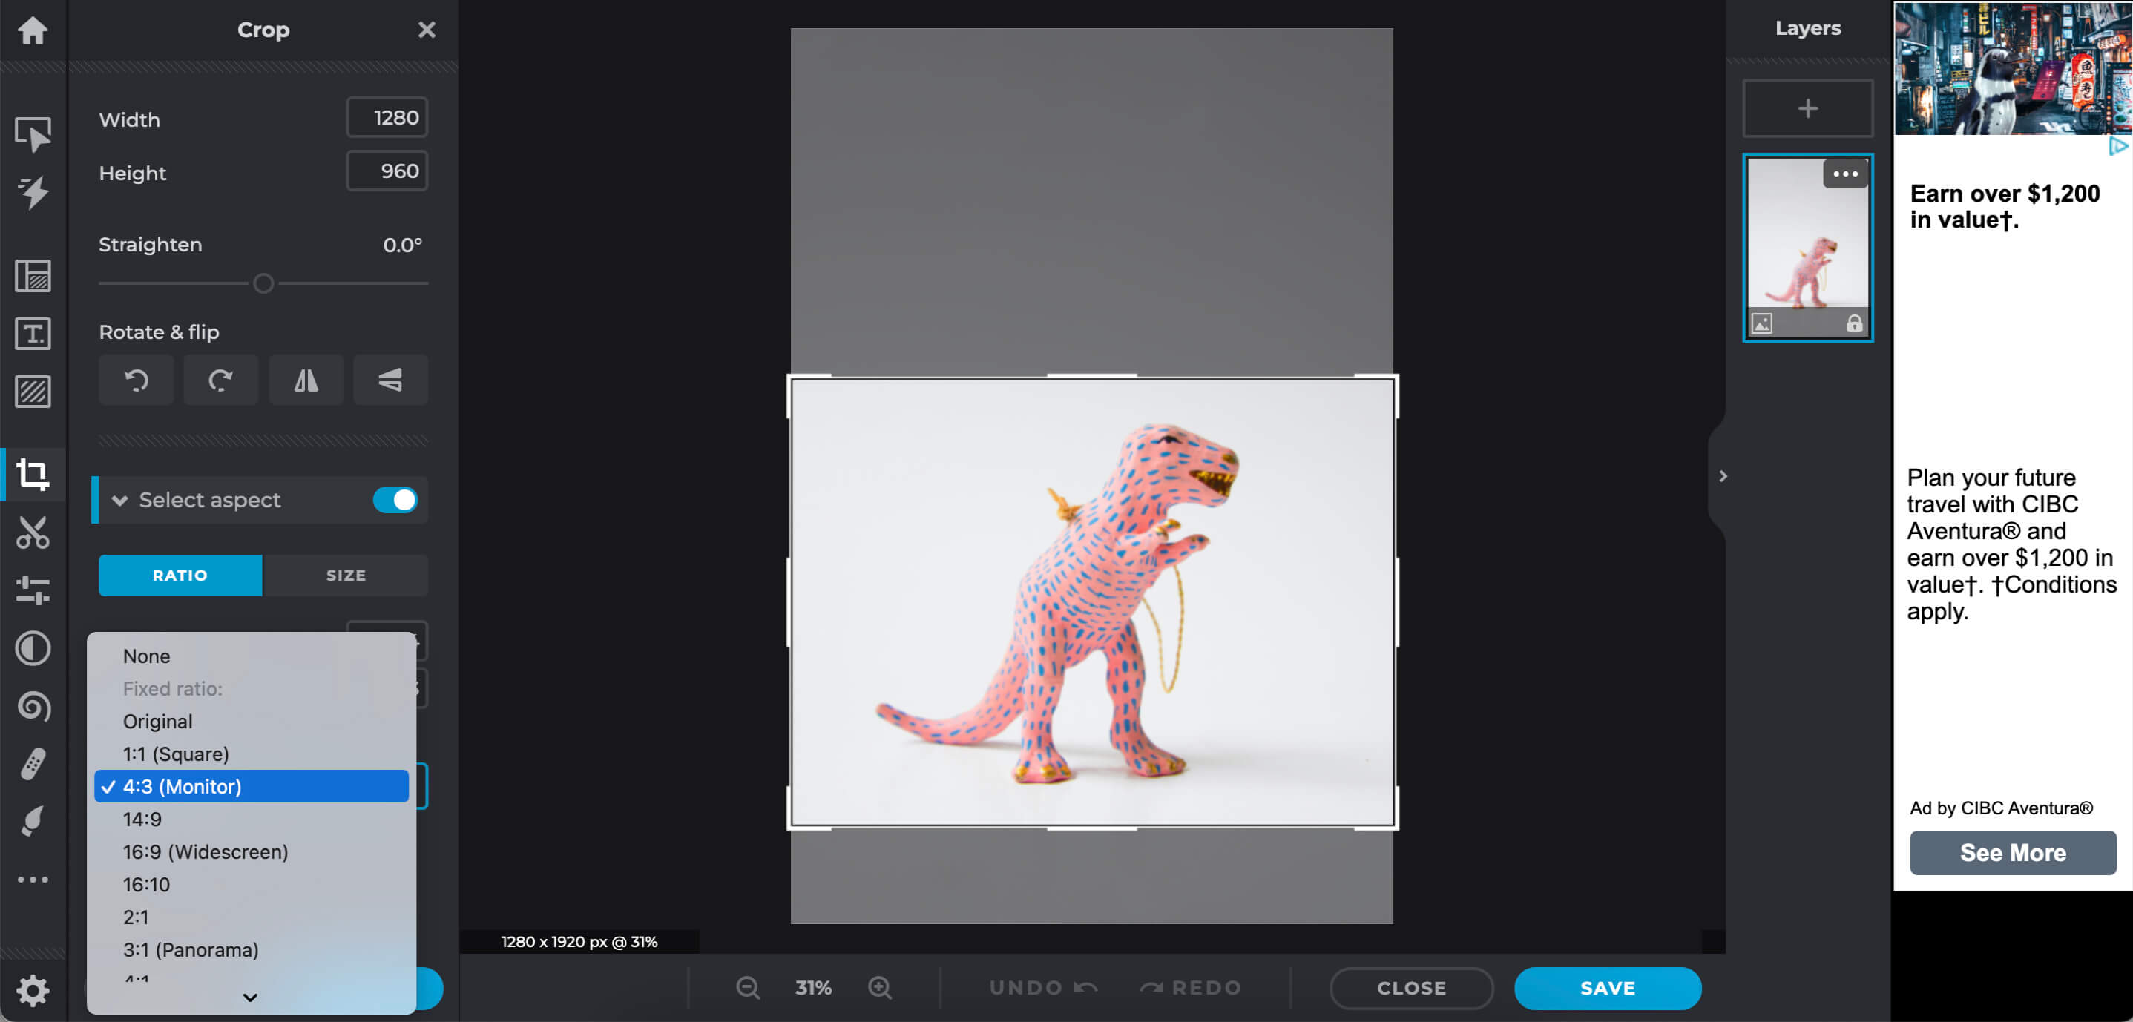The height and width of the screenshot is (1022, 2133).
Task: Switch to the RATIO tab
Action: [x=180, y=575]
